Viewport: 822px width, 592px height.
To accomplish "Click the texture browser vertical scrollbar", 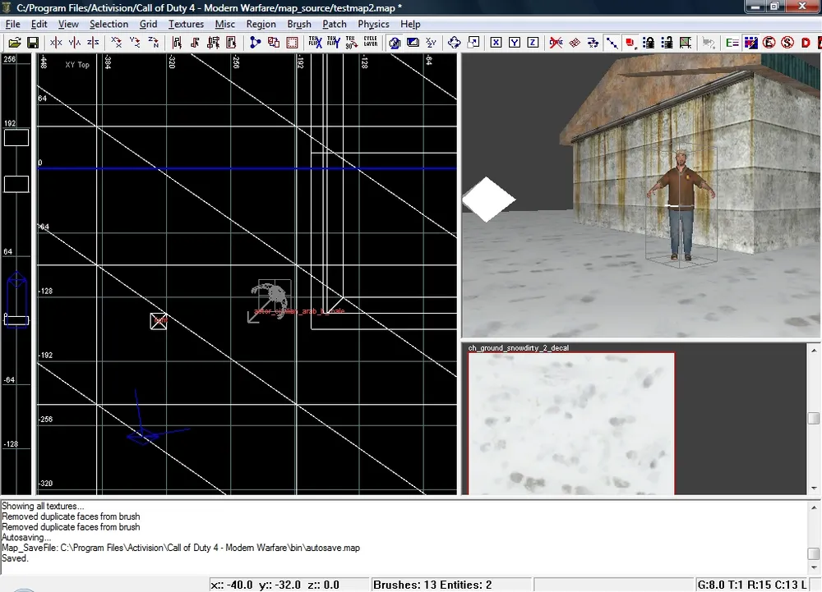I will pos(813,419).
